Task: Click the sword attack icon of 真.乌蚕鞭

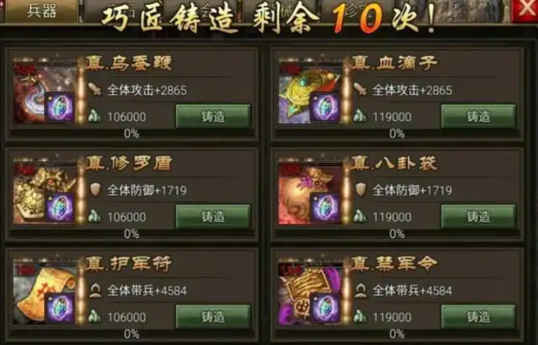Action: [95, 90]
